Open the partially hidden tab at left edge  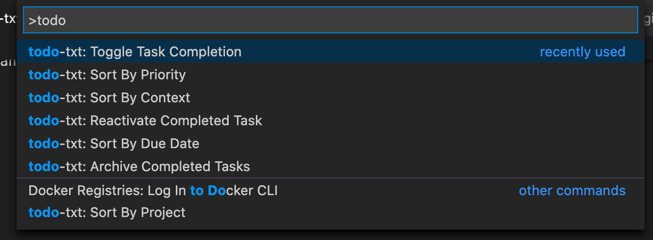(x=8, y=19)
